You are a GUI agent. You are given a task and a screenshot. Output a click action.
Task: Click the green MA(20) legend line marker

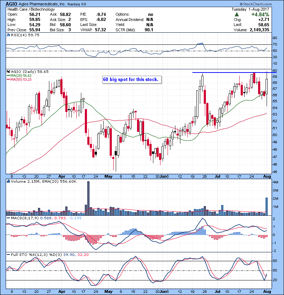pos(8,76)
